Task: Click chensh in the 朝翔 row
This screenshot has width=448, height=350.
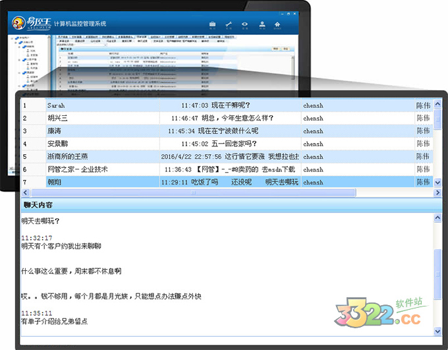Action: (x=314, y=182)
